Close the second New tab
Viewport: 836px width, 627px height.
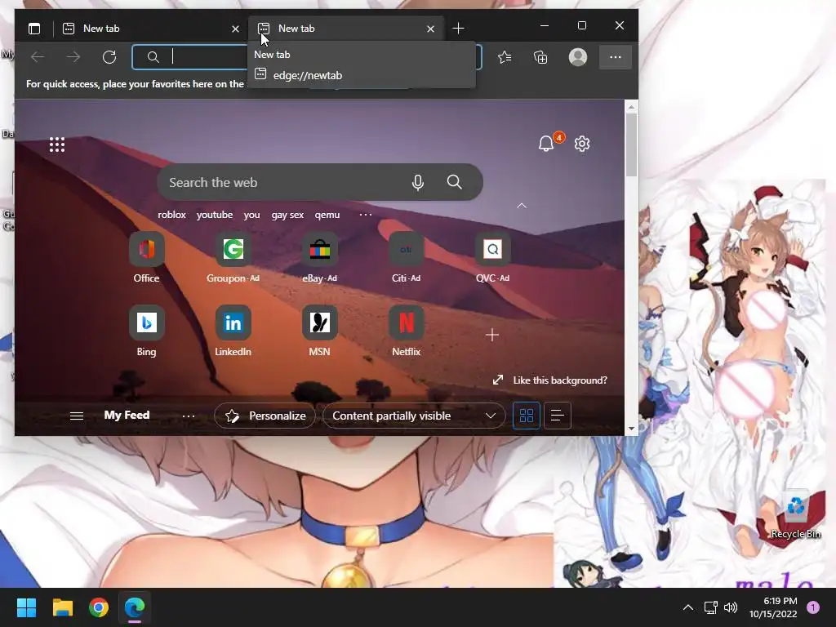(430, 29)
